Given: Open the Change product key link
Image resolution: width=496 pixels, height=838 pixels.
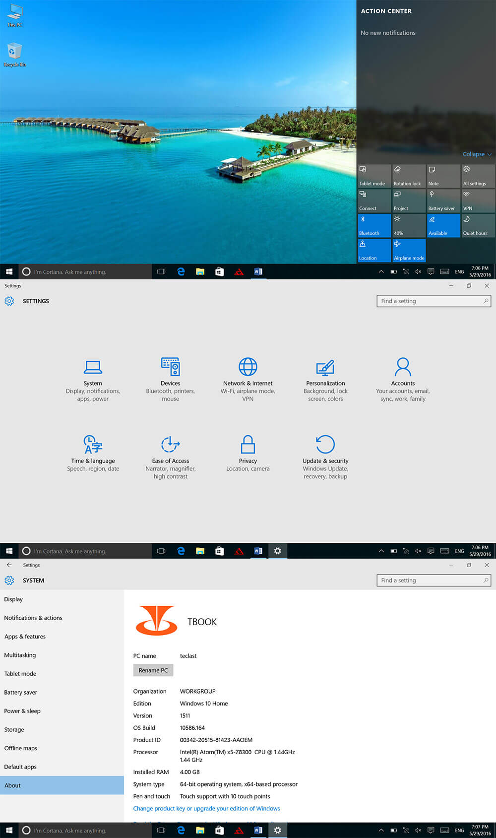Looking at the screenshot, I should (206, 809).
